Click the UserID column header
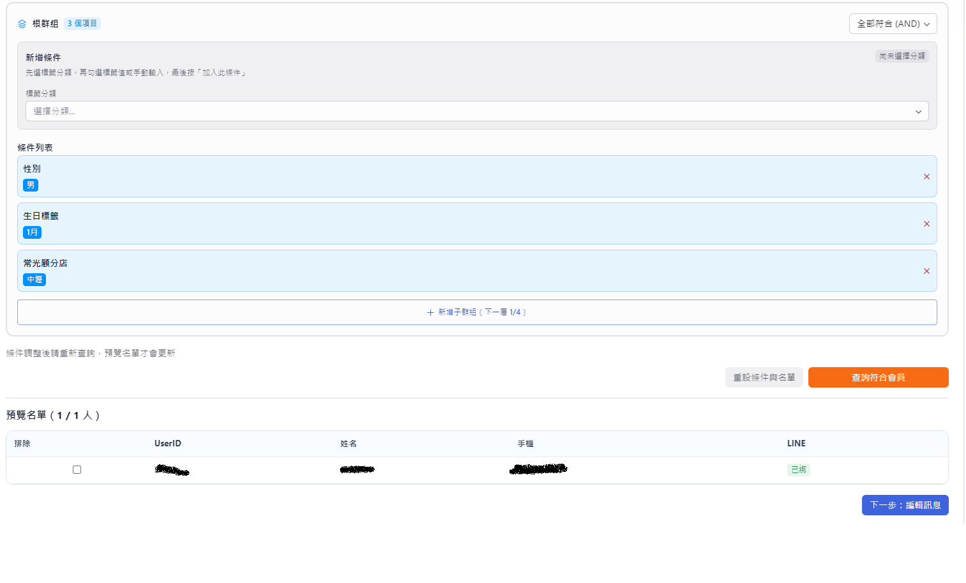966x583 pixels. 168,444
